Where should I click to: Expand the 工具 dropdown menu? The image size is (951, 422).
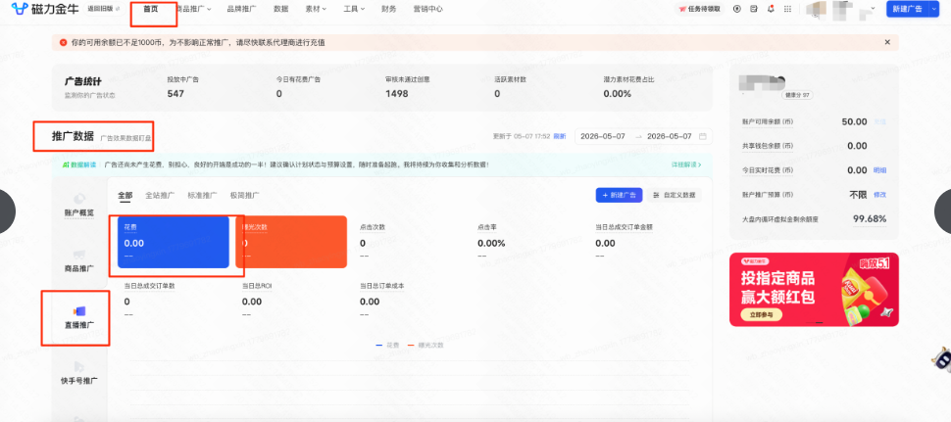click(354, 9)
